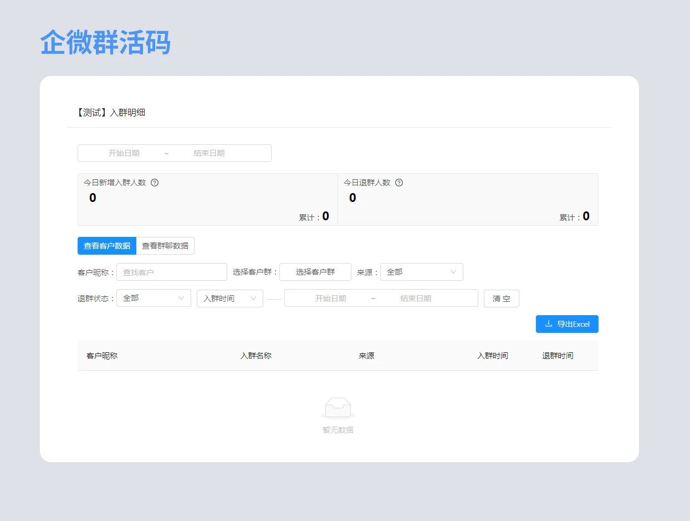Screen dimensions: 690x521
Task: Expand the 来源 dropdown
Action: [x=421, y=272]
